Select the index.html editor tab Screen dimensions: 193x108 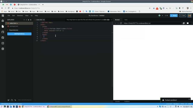point(40,20)
